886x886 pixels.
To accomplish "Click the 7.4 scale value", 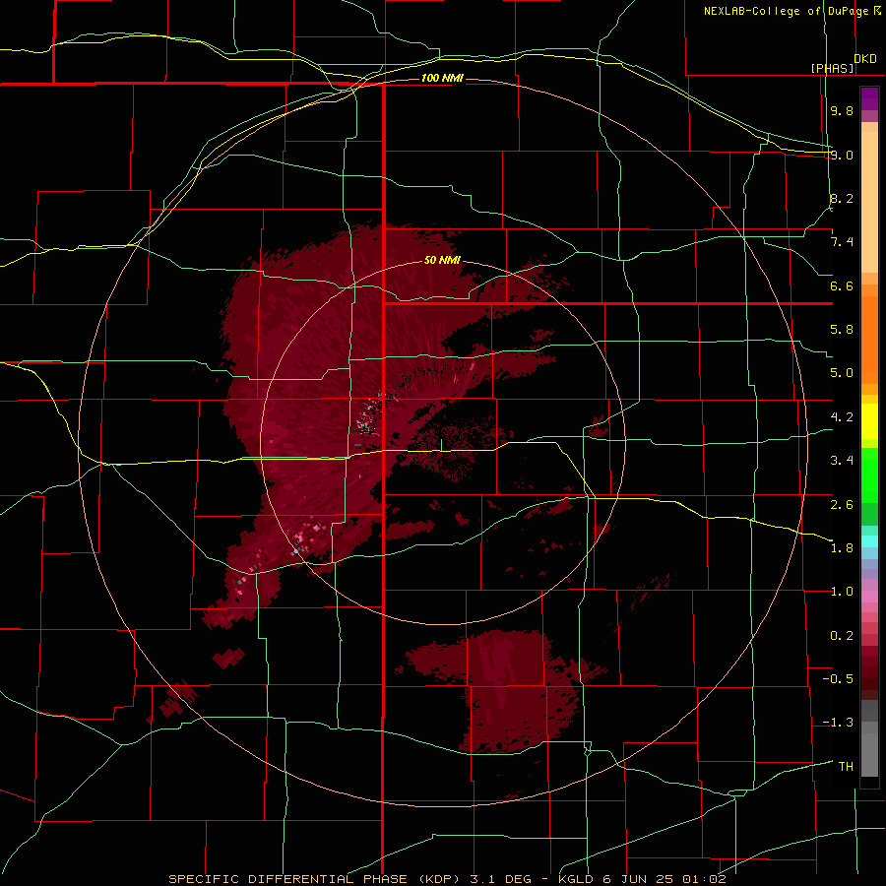I will click(842, 242).
